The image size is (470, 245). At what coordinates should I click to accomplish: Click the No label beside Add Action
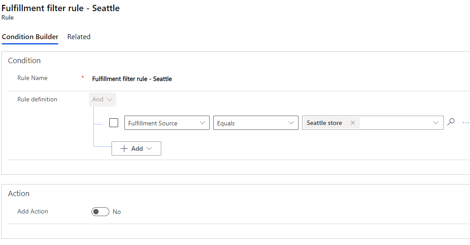(117, 212)
